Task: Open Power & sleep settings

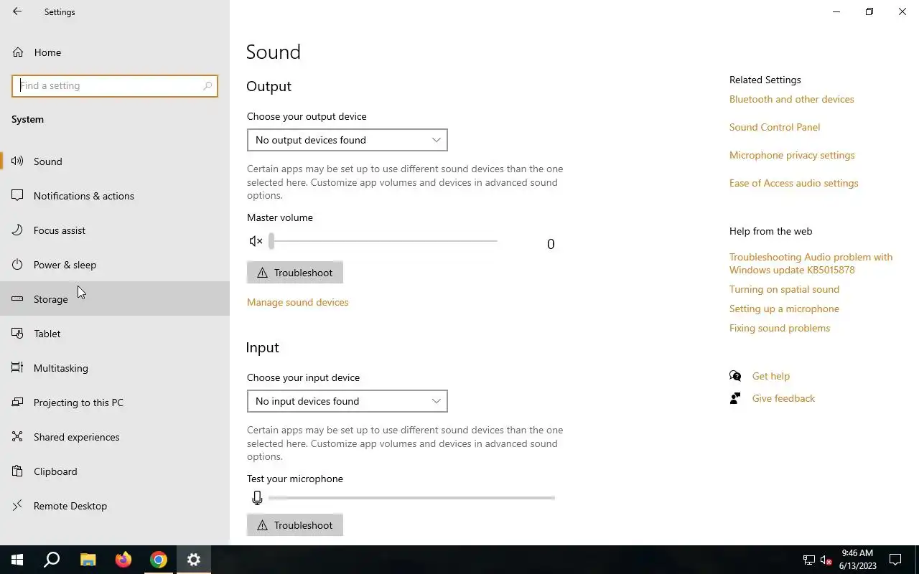Action: 115,265
